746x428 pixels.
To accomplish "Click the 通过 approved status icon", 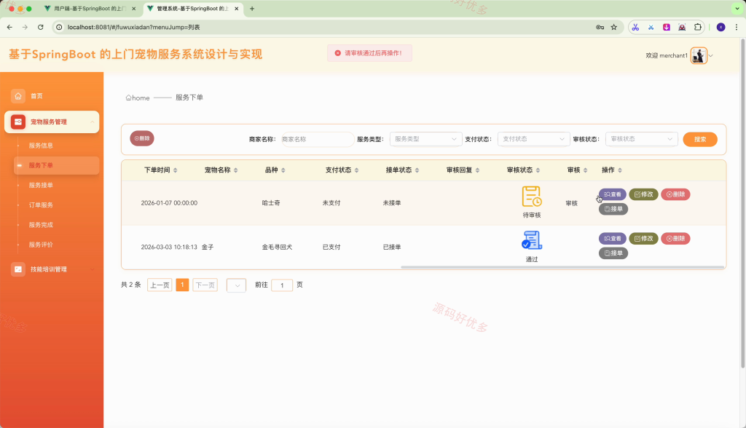I will pyautogui.click(x=531, y=240).
